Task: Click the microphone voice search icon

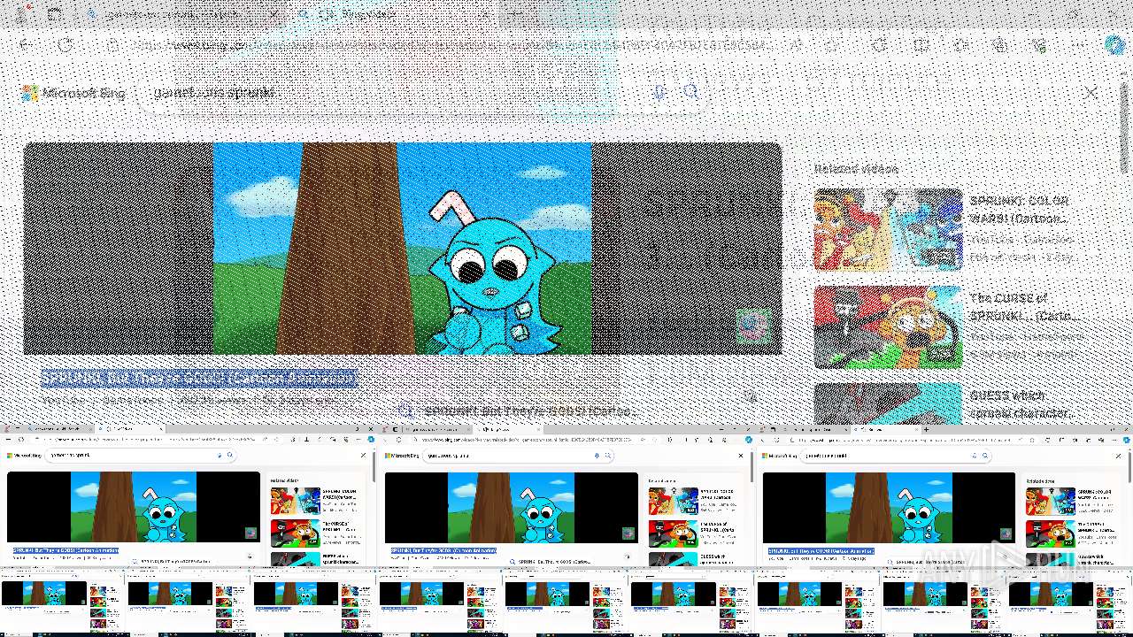Action: [659, 92]
